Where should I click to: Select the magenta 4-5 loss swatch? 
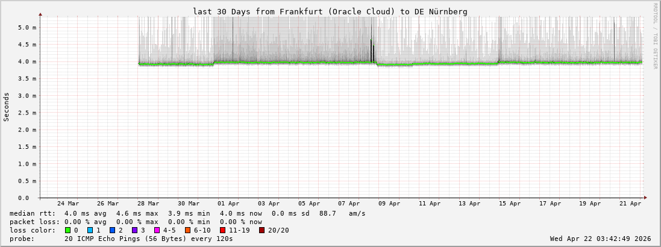point(157,230)
